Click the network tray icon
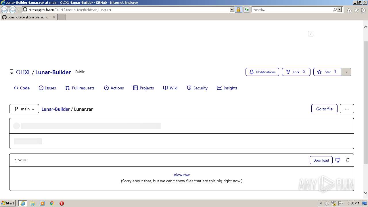 (x=334, y=203)
